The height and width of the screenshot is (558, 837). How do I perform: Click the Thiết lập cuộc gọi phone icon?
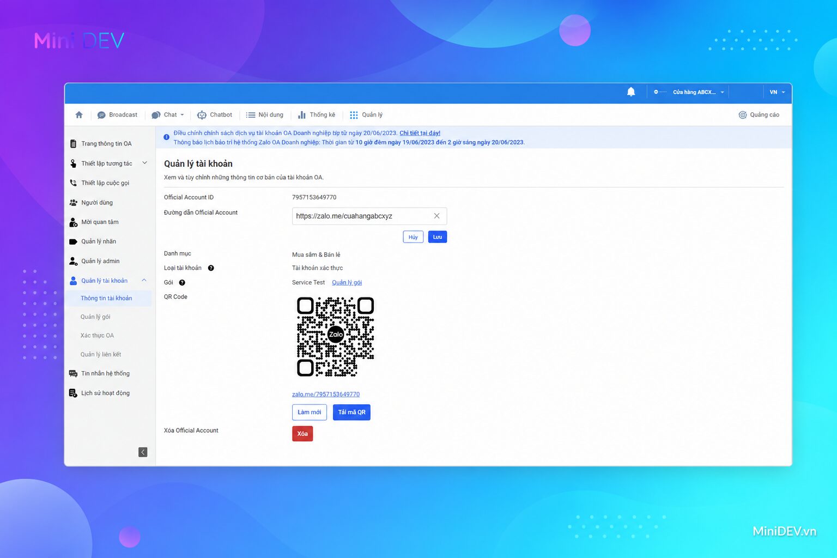pyautogui.click(x=74, y=183)
